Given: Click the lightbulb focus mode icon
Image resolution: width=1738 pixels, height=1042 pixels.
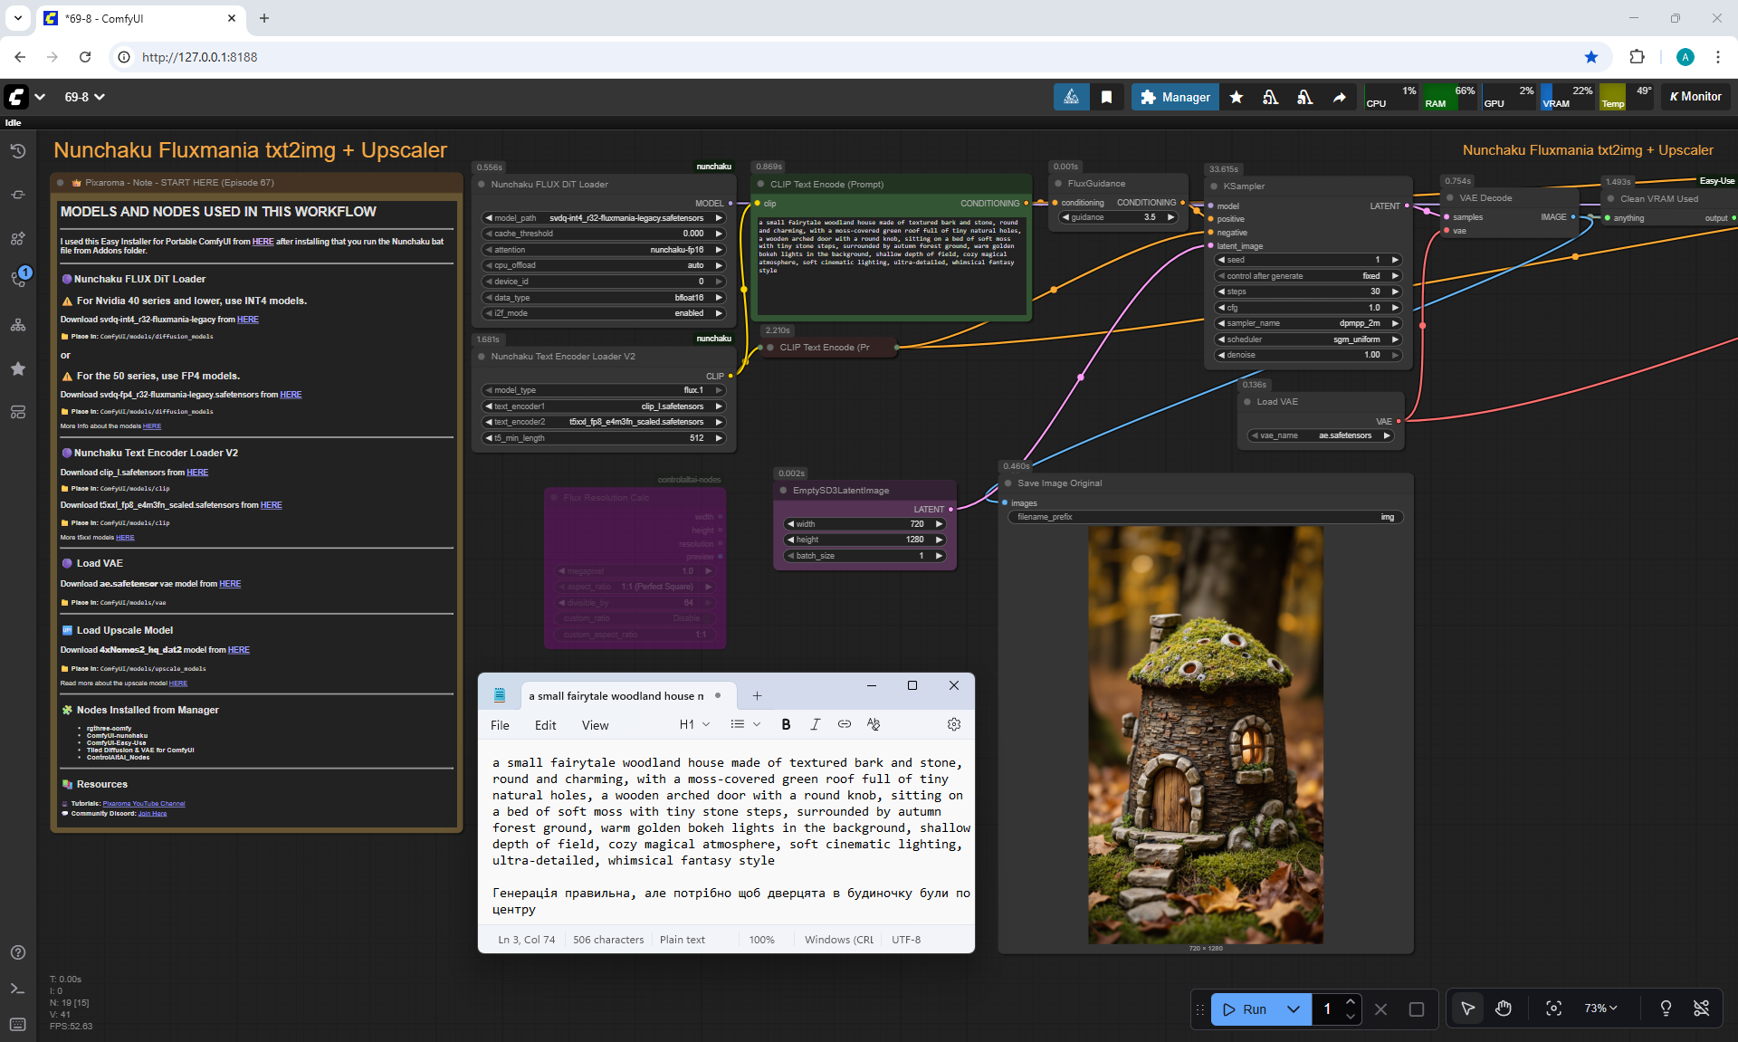Looking at the screenshot, I should click(1666, 1009).
